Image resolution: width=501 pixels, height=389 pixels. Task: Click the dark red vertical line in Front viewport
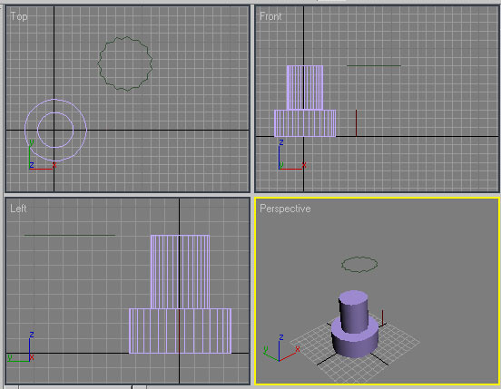click(356, 122)
